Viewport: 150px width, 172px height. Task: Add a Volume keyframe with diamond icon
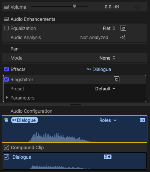click(137, 6)
